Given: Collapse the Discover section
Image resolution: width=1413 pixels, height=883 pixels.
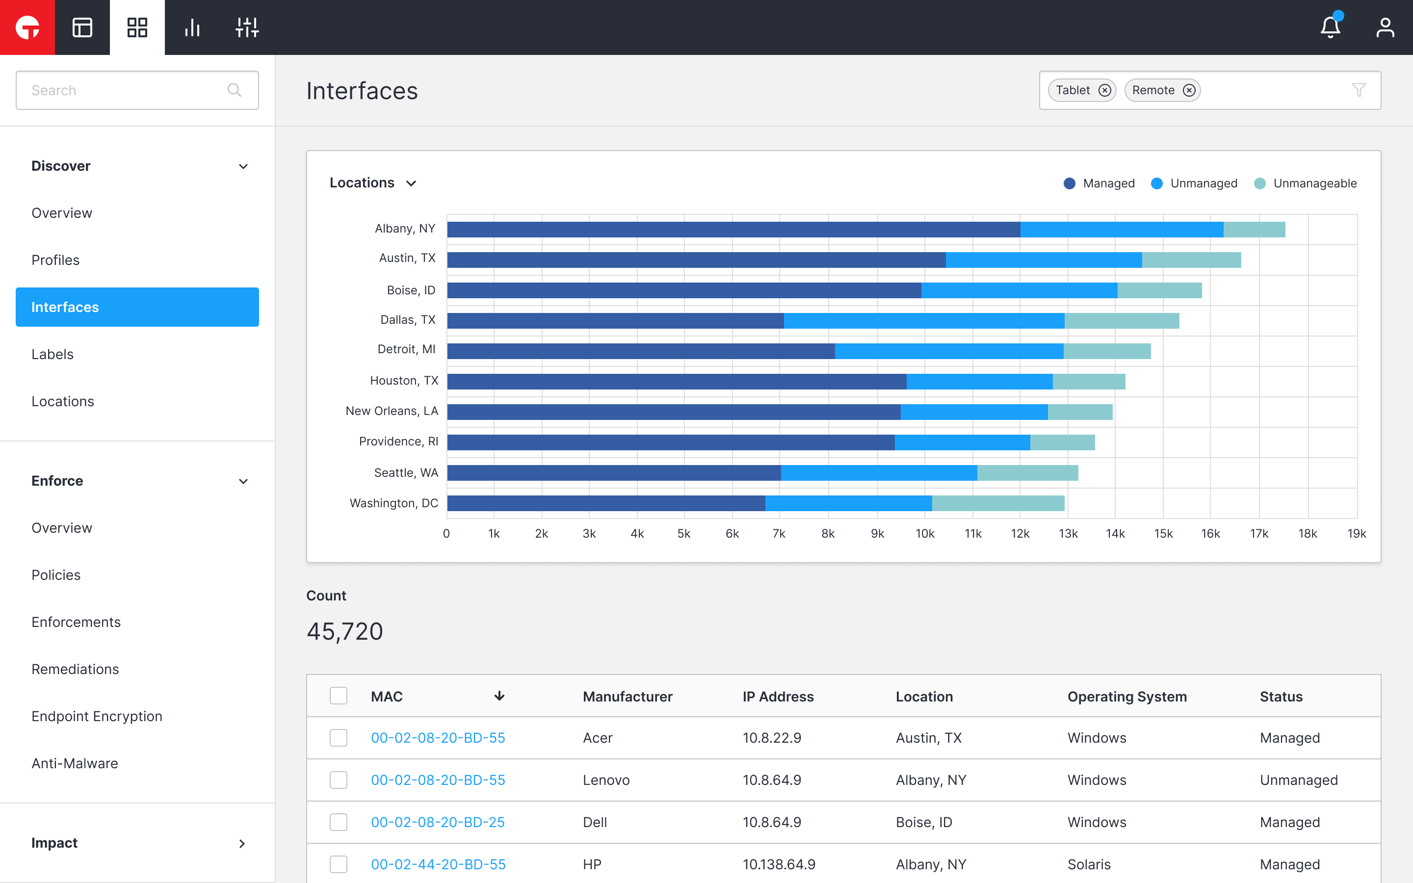Looking at the screenshot, I should tap(243, 166).
